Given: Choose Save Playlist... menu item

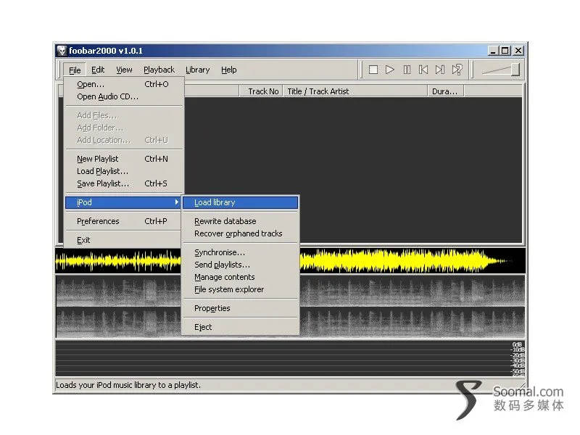Looking at the screenshot, I should click(x=124, y=183).
